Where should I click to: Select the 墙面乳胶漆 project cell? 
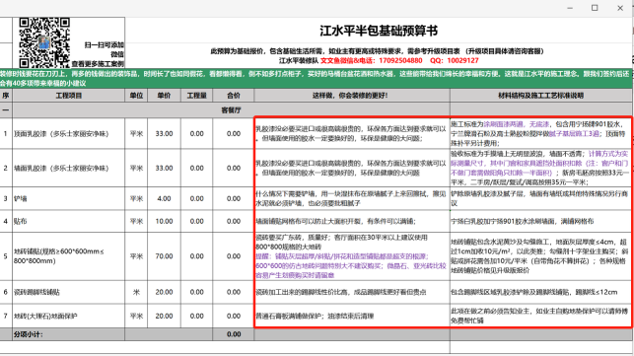tap(69, 168)
